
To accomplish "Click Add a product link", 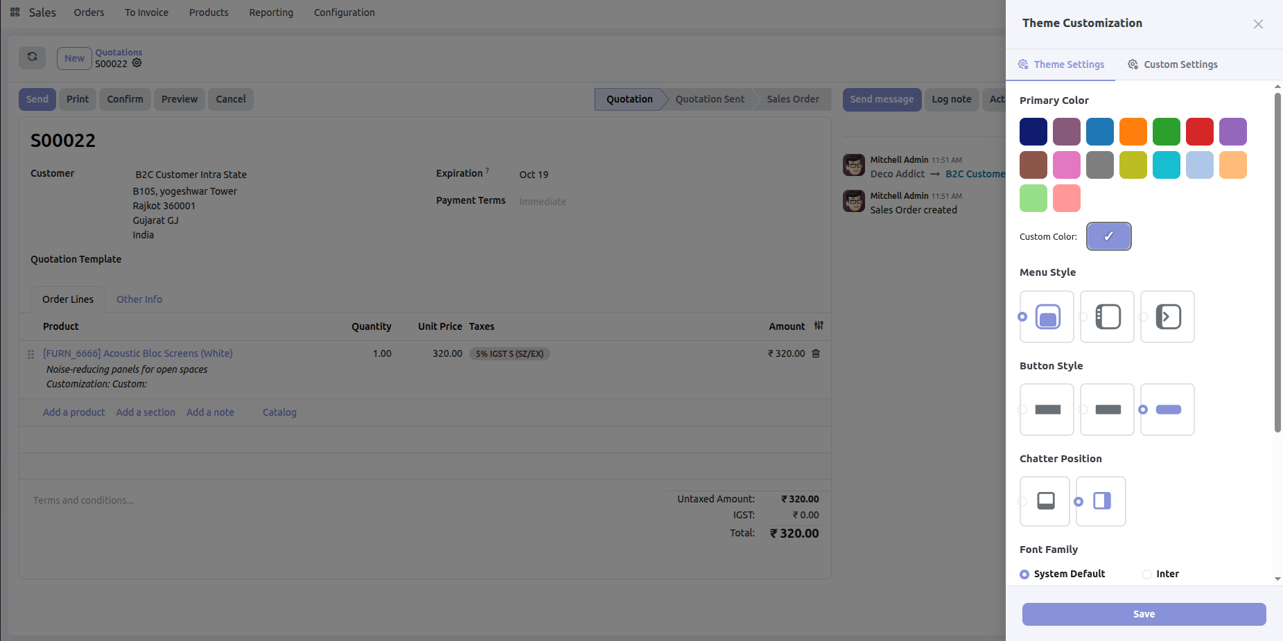I will coord(74,412).
